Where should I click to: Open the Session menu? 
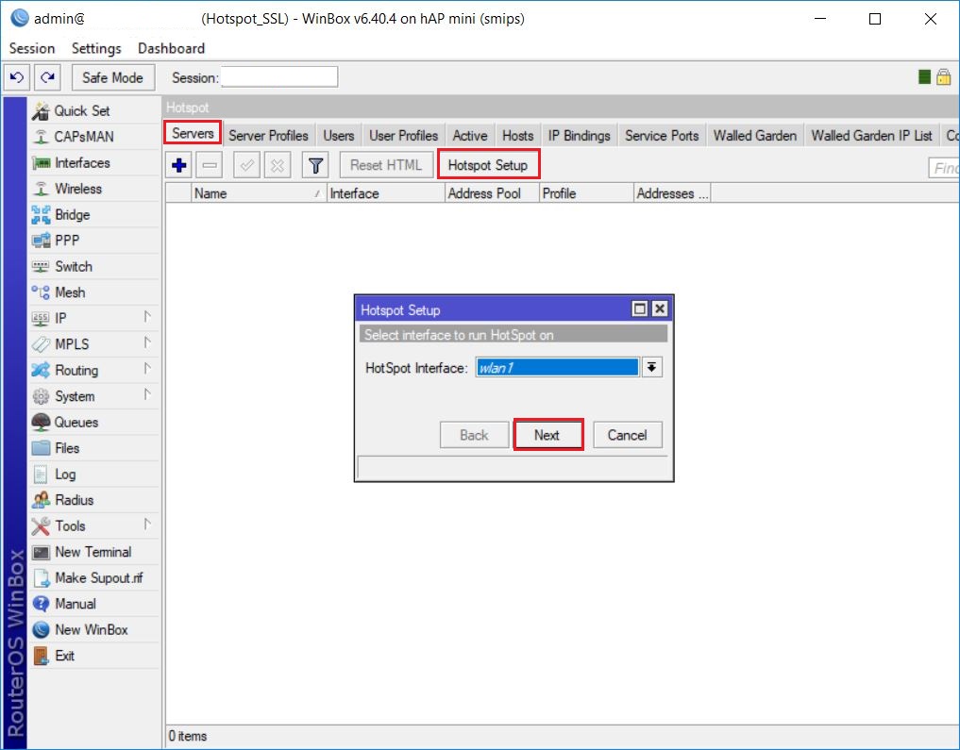(x=32, y=48)
